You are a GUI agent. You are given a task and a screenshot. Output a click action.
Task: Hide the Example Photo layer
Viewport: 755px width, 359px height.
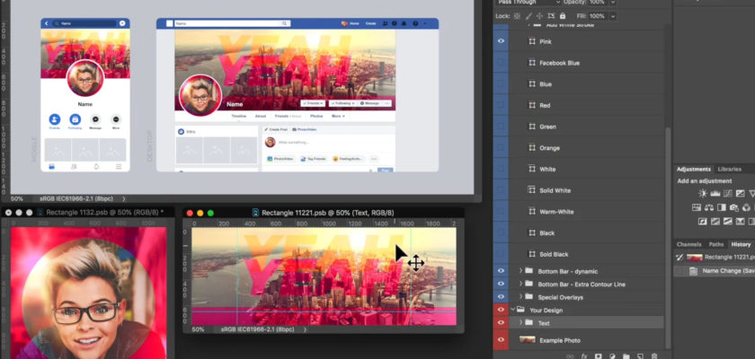(x=501, y=340)
